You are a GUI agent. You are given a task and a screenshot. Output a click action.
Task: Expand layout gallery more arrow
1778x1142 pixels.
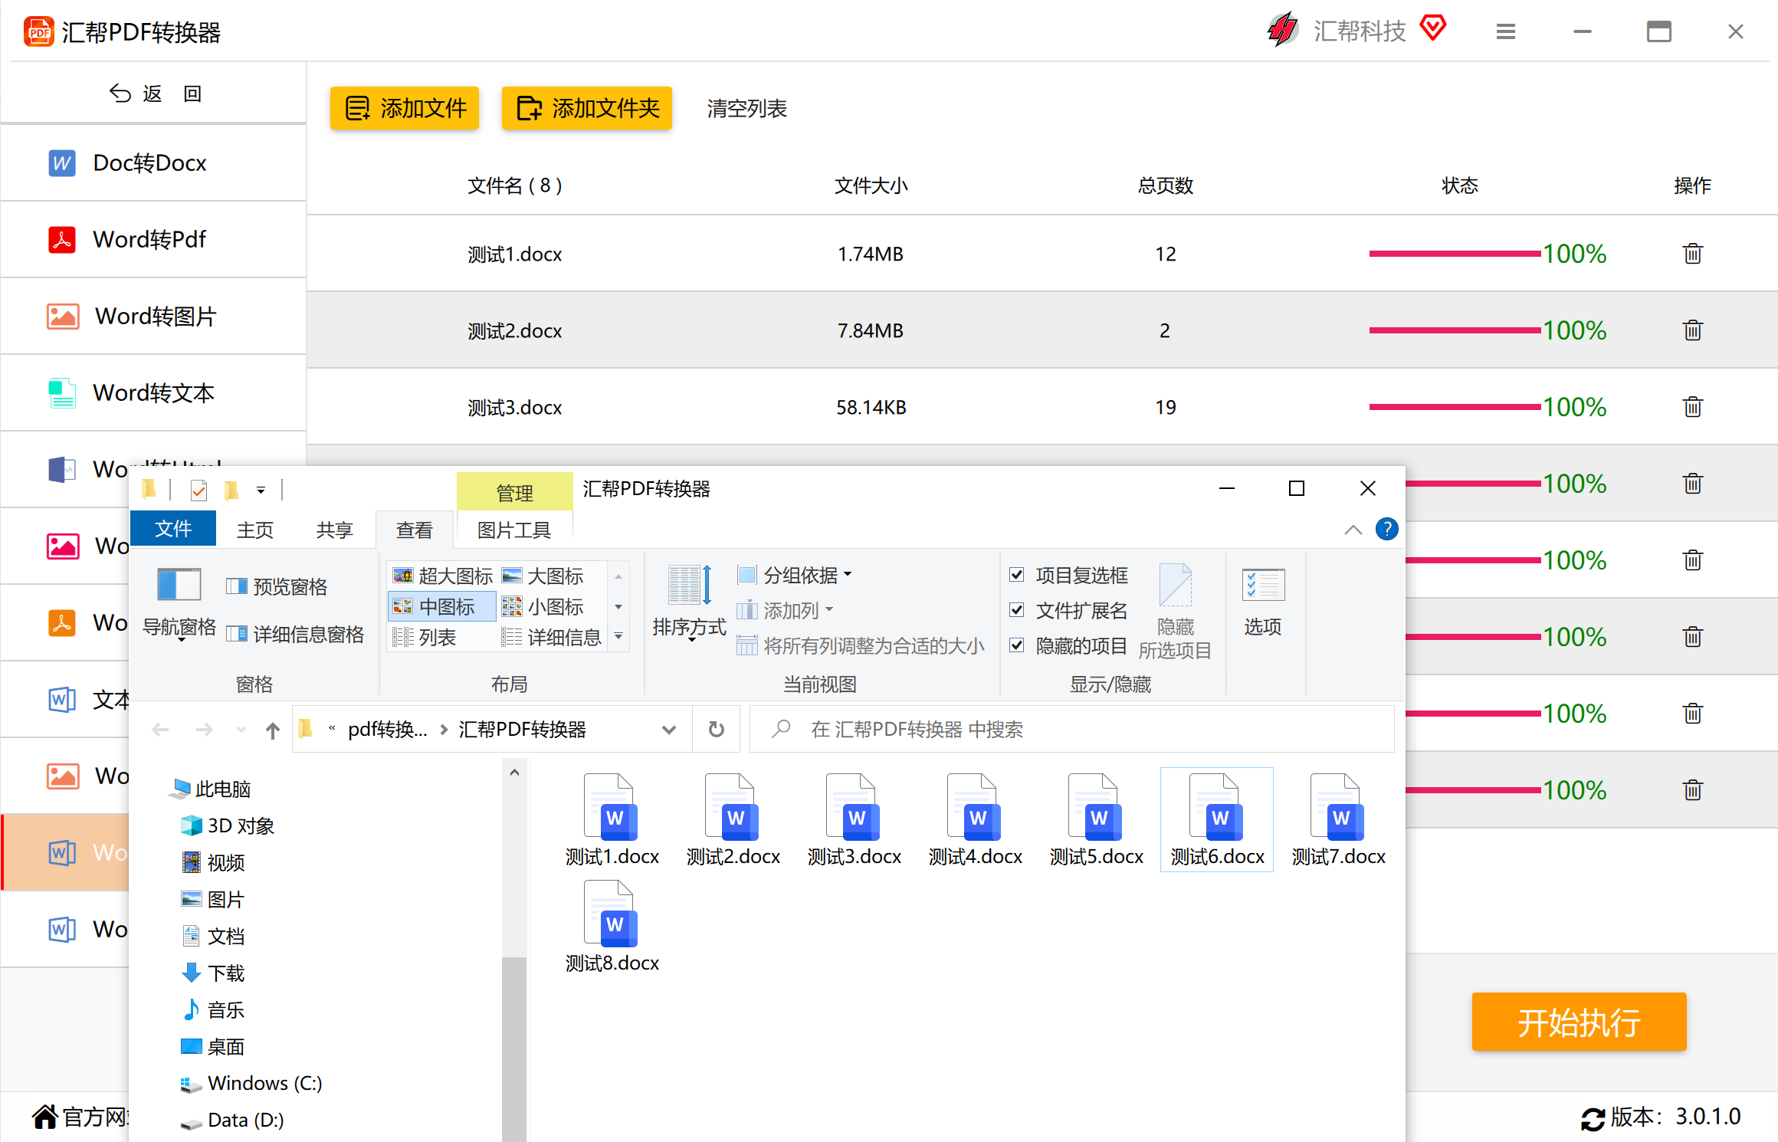(x=618, y=636)
